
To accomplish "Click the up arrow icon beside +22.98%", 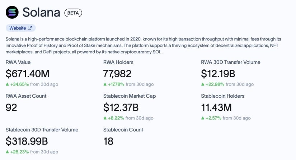I will pyautogui.click(x=203, y=84).
